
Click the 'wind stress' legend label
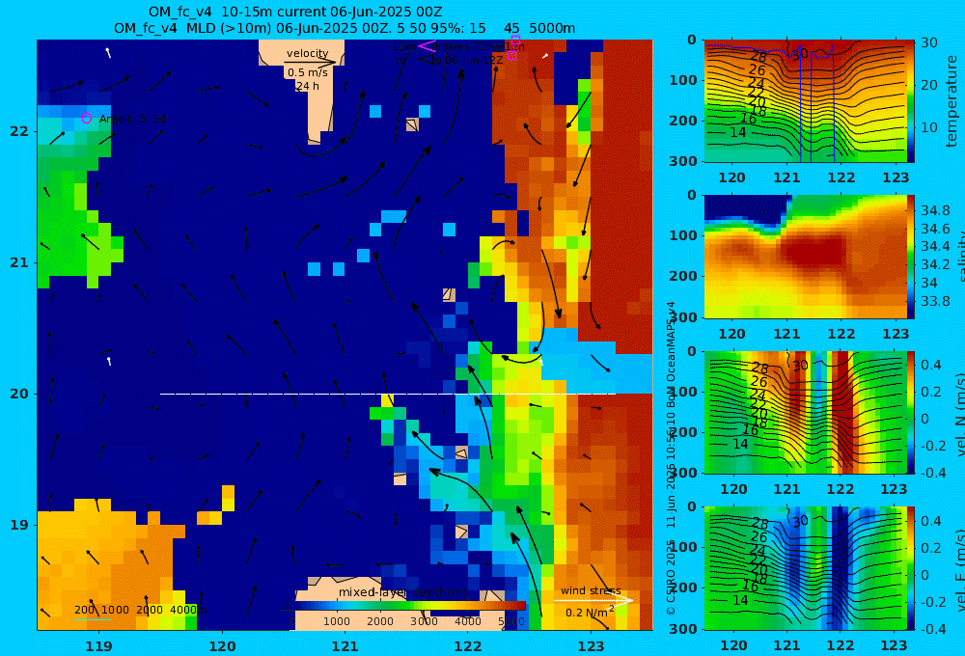(x=591, y=590)
